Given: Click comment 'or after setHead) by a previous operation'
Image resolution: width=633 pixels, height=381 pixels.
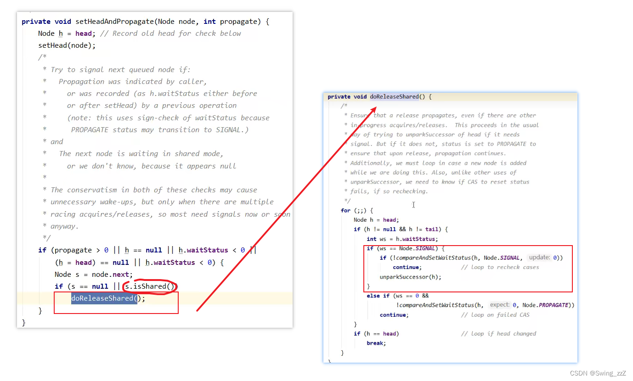Looking at the screenshot, I should pyautogui.click(x=152, y=105).
